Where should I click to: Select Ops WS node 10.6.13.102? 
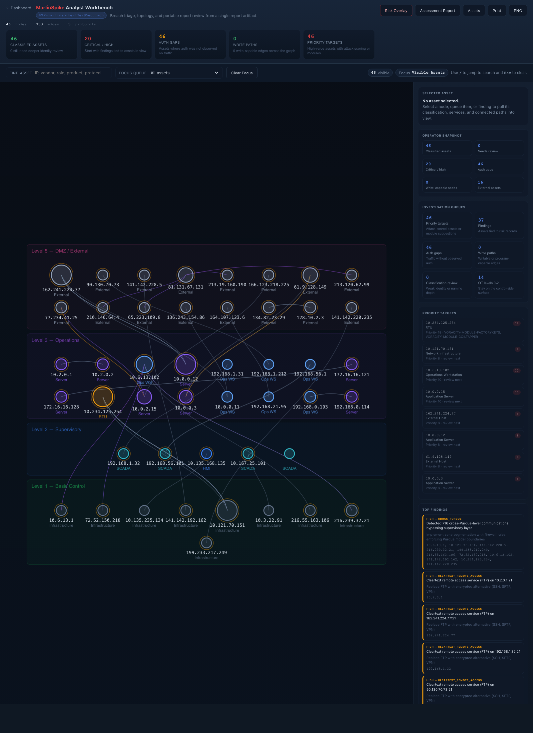(144, 364)
